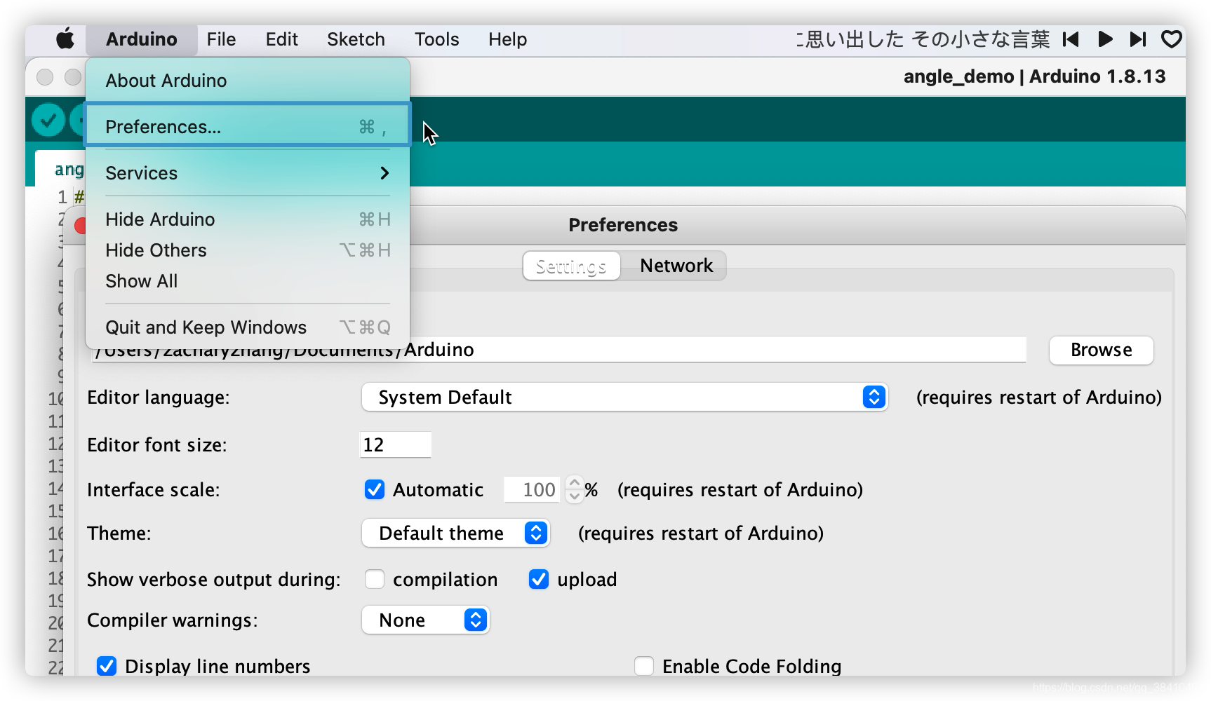This screenshot has height=701, width=1211.
Task: Click the now playing song title text
Action: (x=923, y=39)
